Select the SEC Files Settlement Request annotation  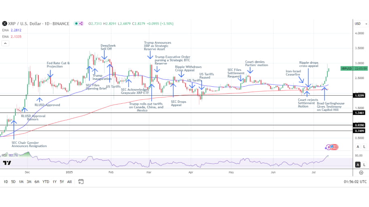click(x=236, y=73)
